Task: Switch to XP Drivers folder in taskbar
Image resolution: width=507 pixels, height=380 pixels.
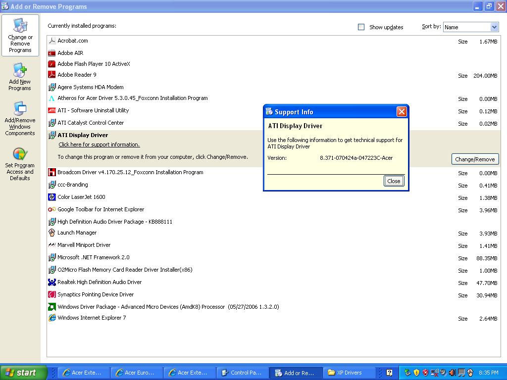Action: [349, 373]
